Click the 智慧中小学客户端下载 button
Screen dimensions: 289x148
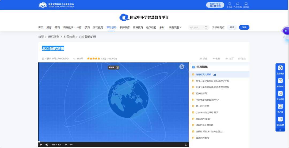215,5
